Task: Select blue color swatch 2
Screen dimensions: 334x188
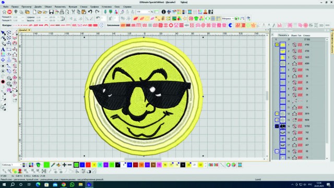Action: tap(82, 165)
